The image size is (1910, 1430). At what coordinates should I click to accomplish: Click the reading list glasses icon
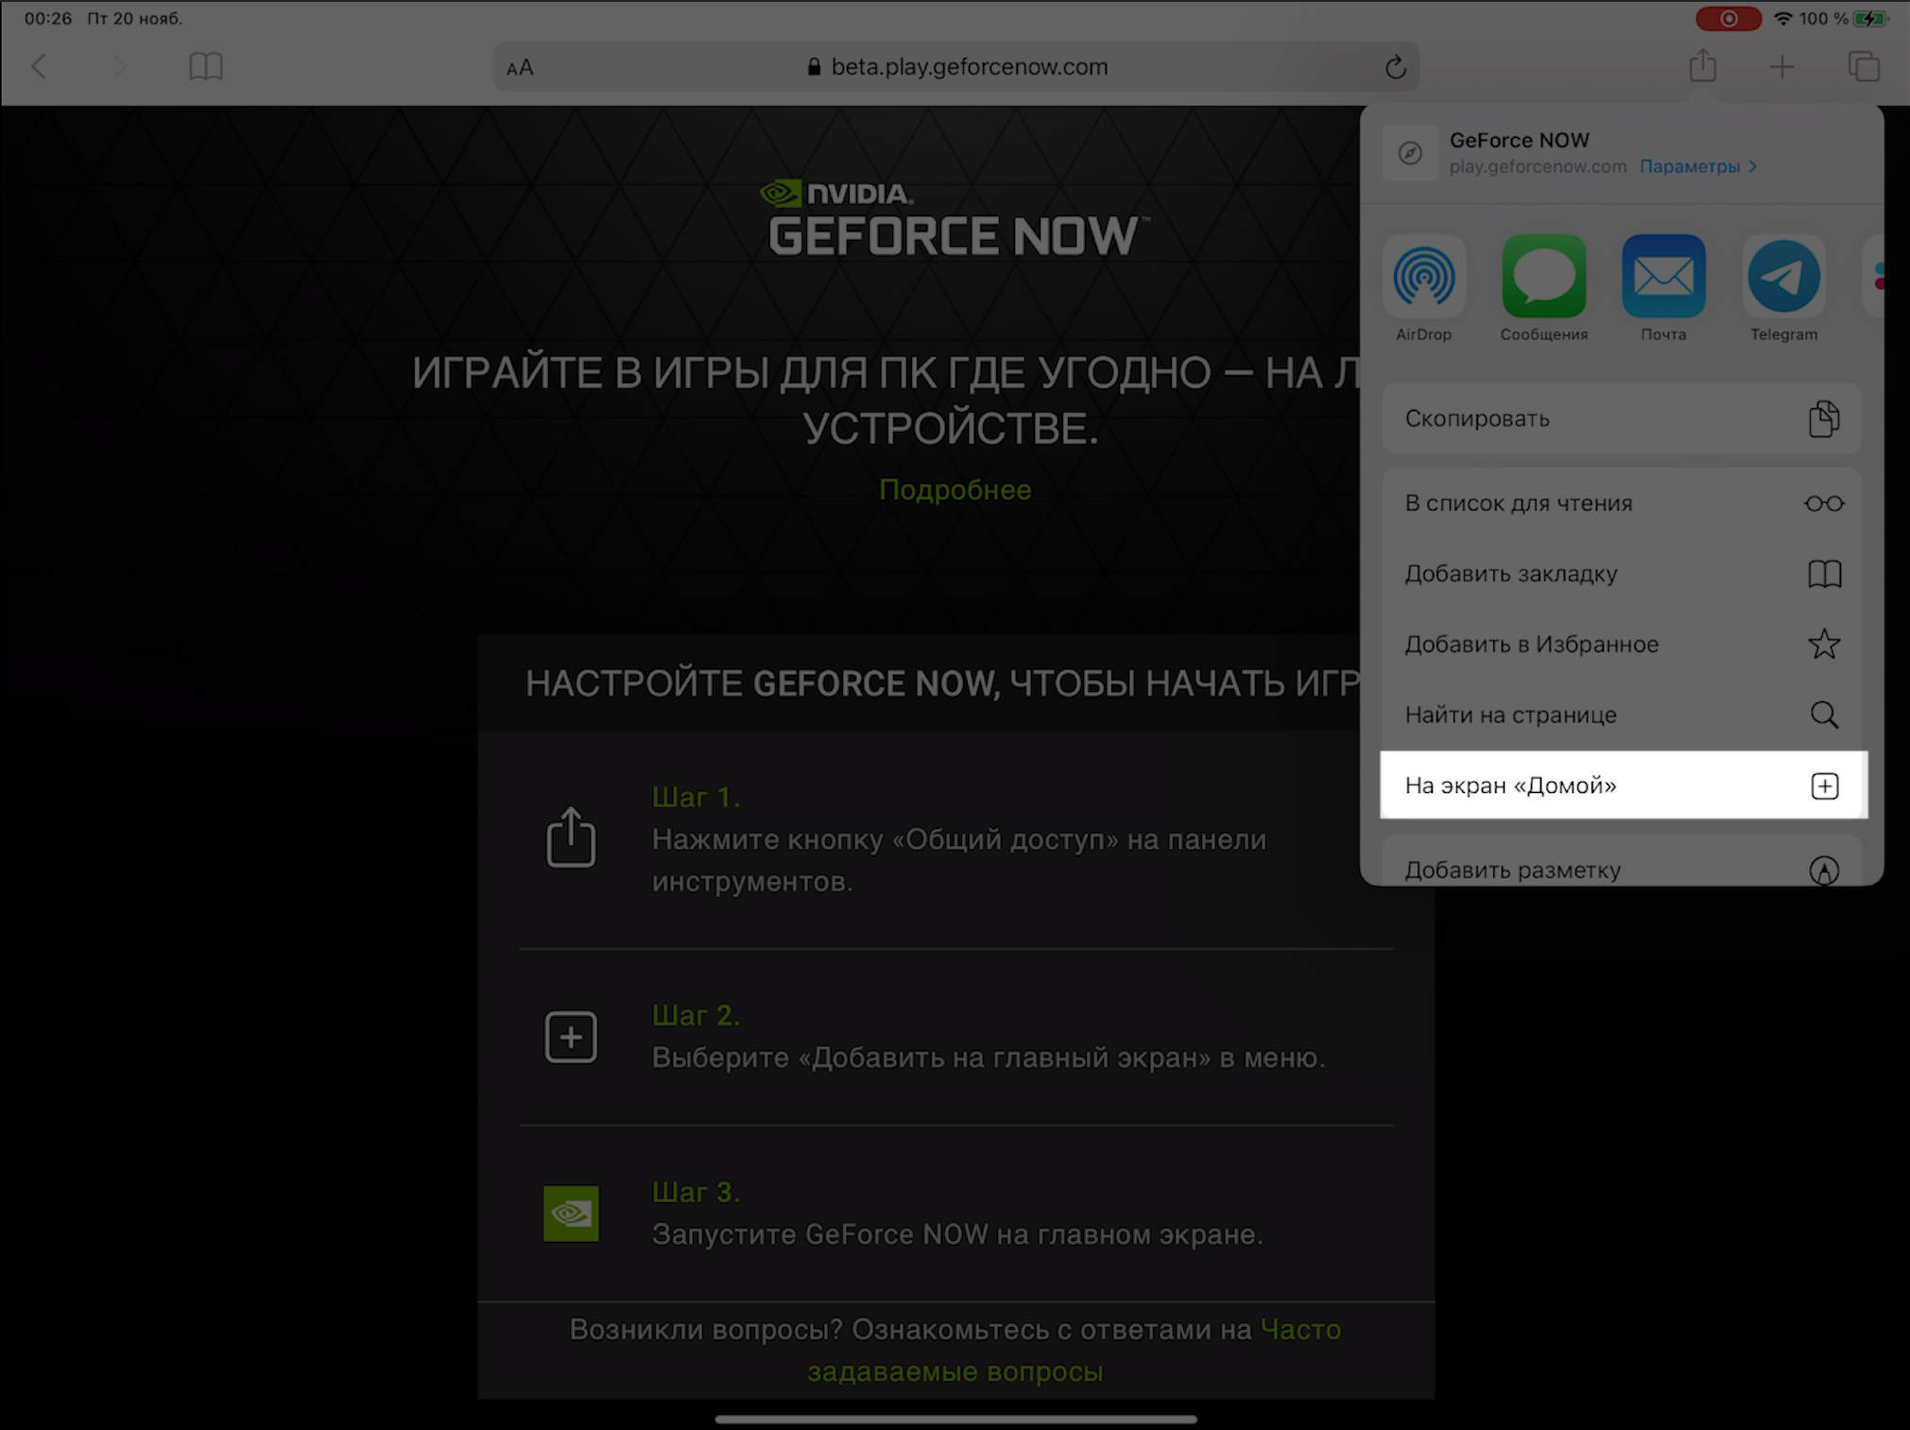[1823, 503]
